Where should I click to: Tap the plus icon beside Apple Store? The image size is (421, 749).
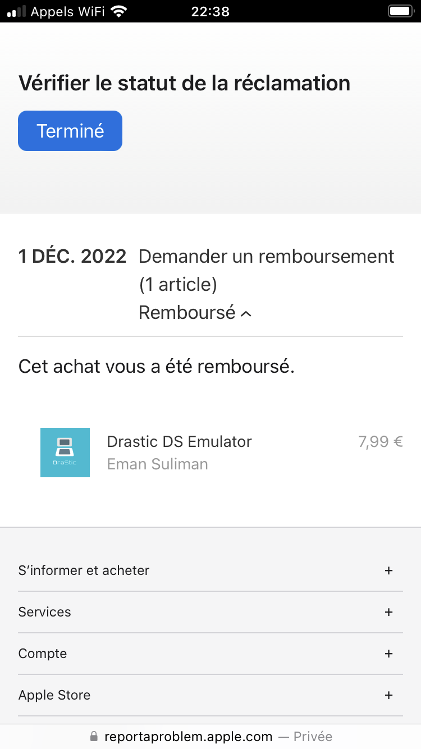tap(388, 695)
